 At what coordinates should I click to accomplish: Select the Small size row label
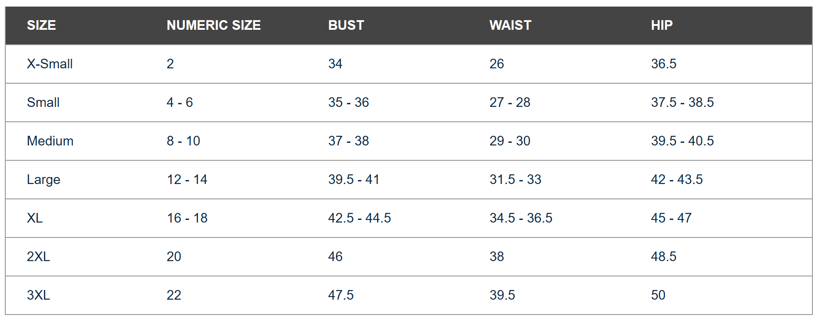43,103
